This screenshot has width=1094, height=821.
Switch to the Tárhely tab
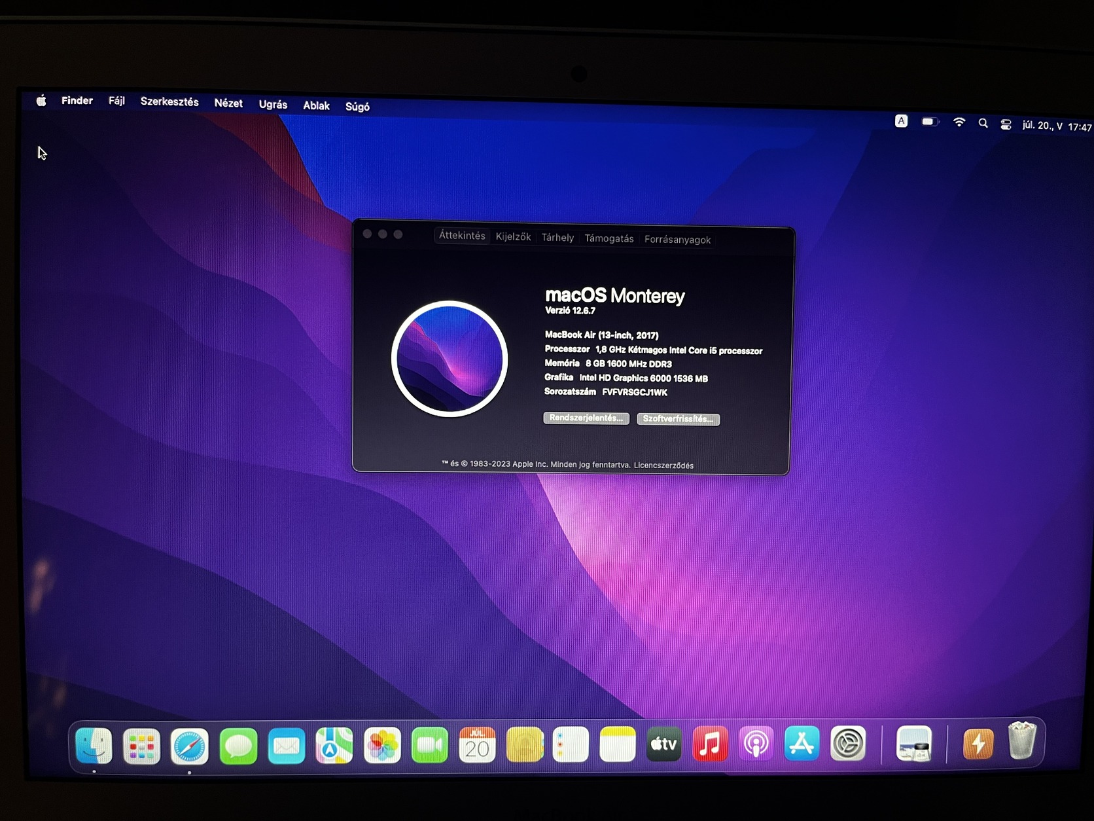tap(557, 238)
